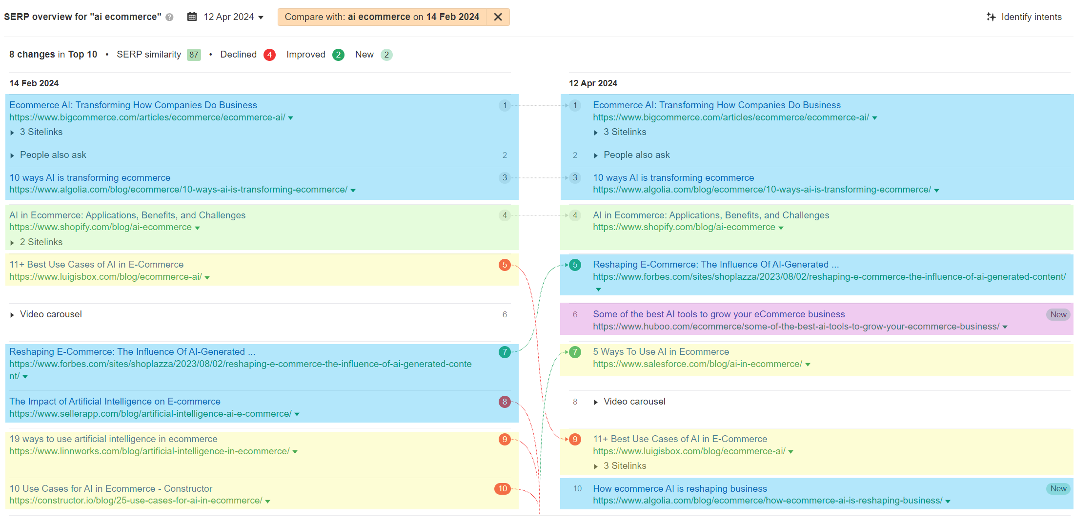This screenshot has width=1074, height=522.
Task: Click the green Improved 2 badge
Action: (x=338, y=55)
